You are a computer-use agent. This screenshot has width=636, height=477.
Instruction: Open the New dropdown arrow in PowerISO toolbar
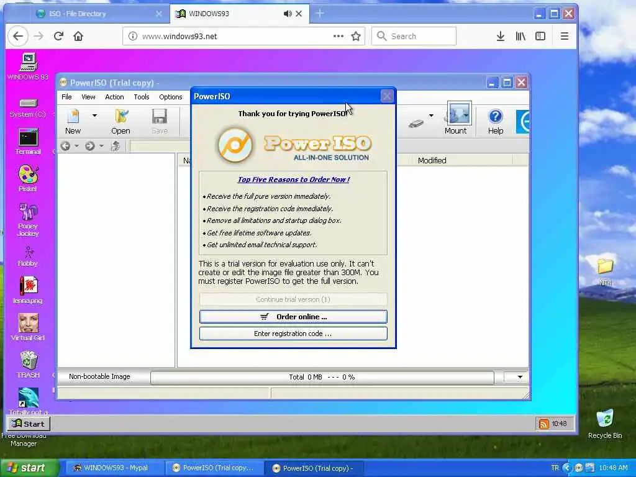[x=94, y=116]
